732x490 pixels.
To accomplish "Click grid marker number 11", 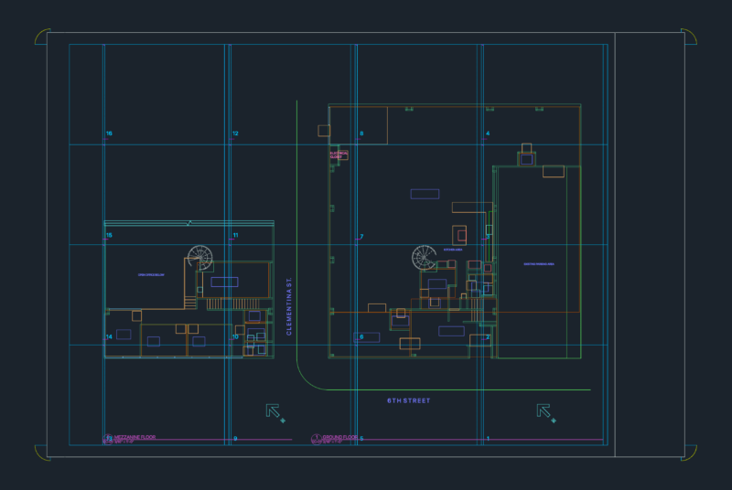I will pyautogui.click(x=235, y=235).
